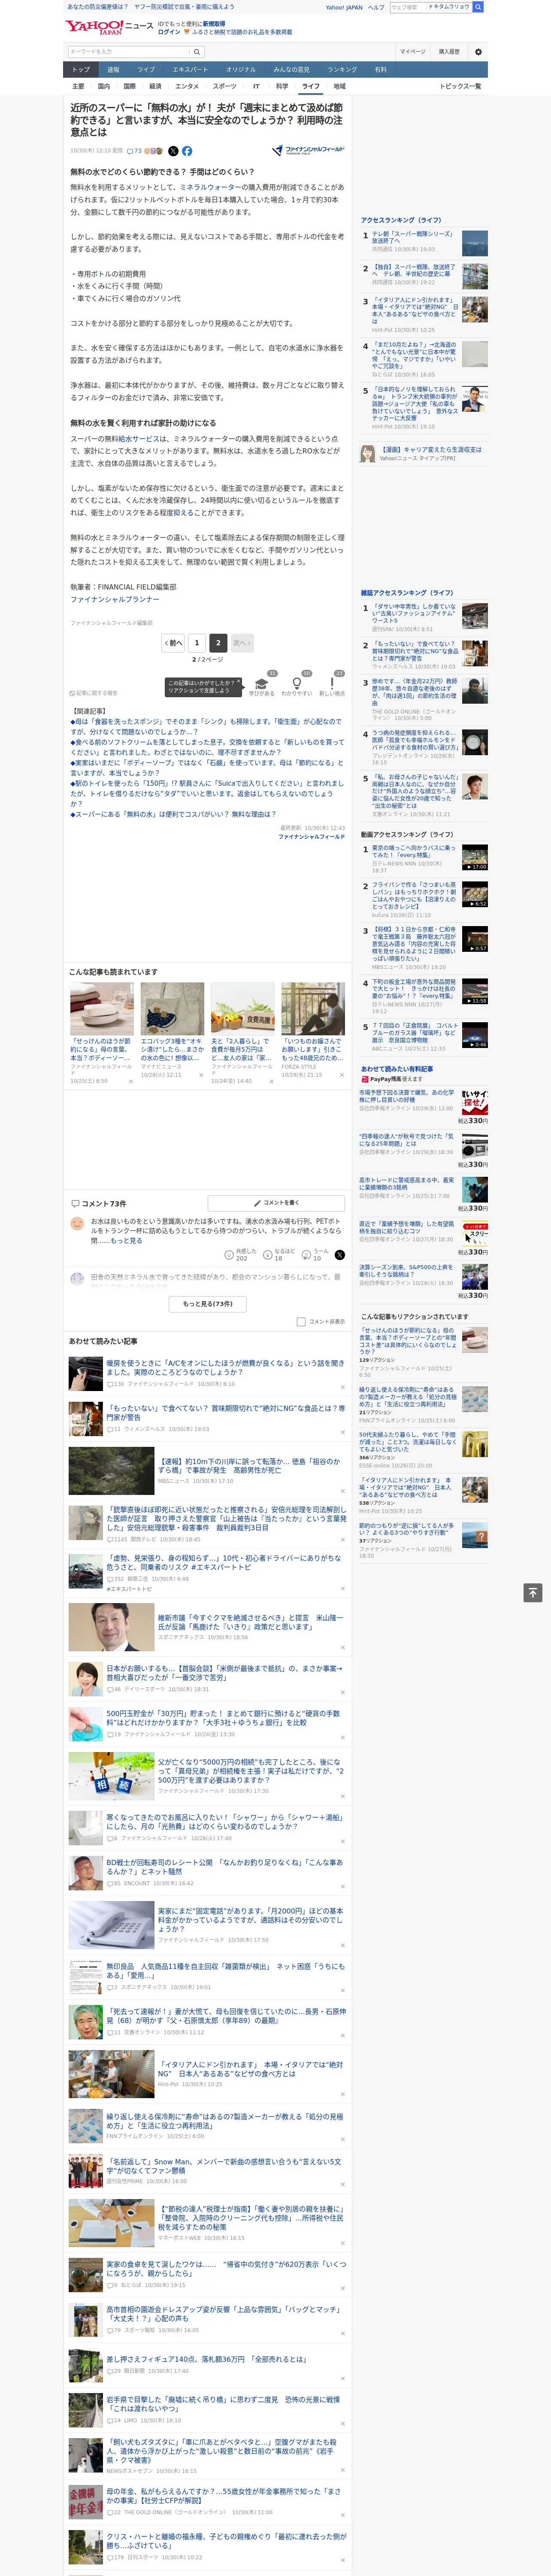This screenshot has height=2576, width=551.
Task: Open article クリス・ハートと離婚の福永瞳
Action: (x=226, y=2541)
